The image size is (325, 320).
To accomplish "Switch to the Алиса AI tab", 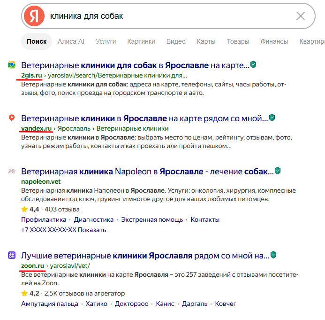I will pos(71,41).
